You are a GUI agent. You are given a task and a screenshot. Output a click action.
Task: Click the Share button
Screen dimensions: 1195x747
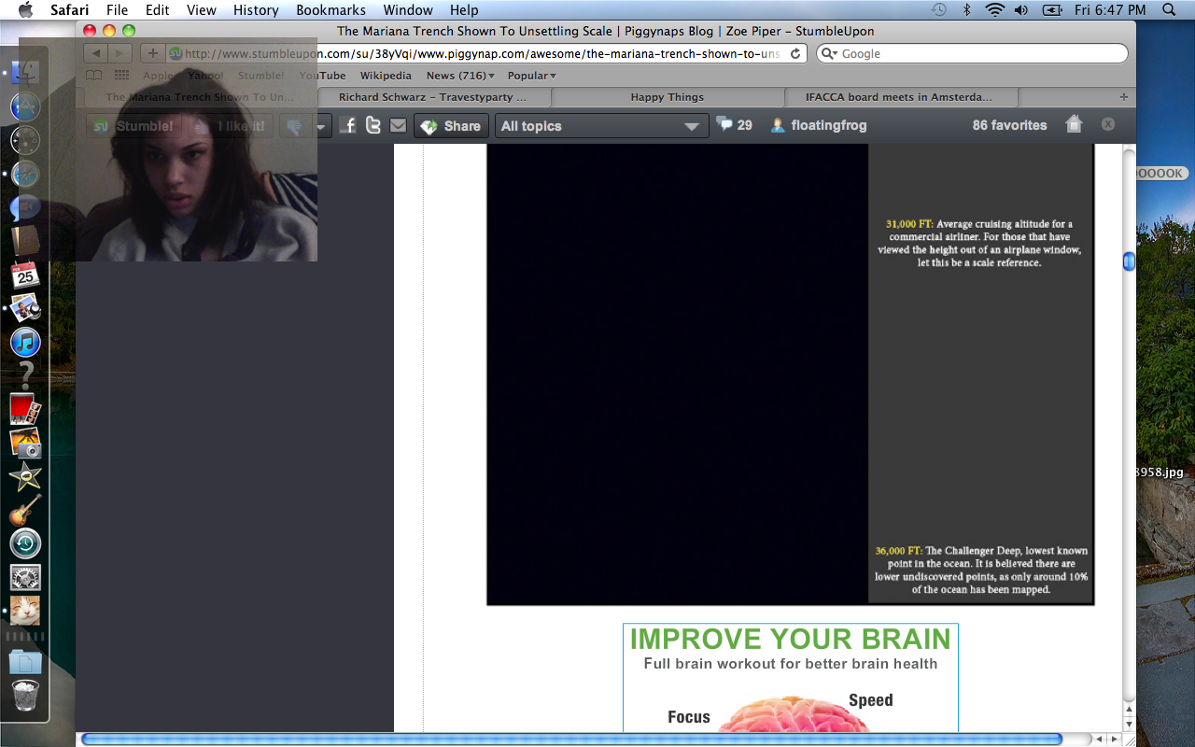[452, 126]
